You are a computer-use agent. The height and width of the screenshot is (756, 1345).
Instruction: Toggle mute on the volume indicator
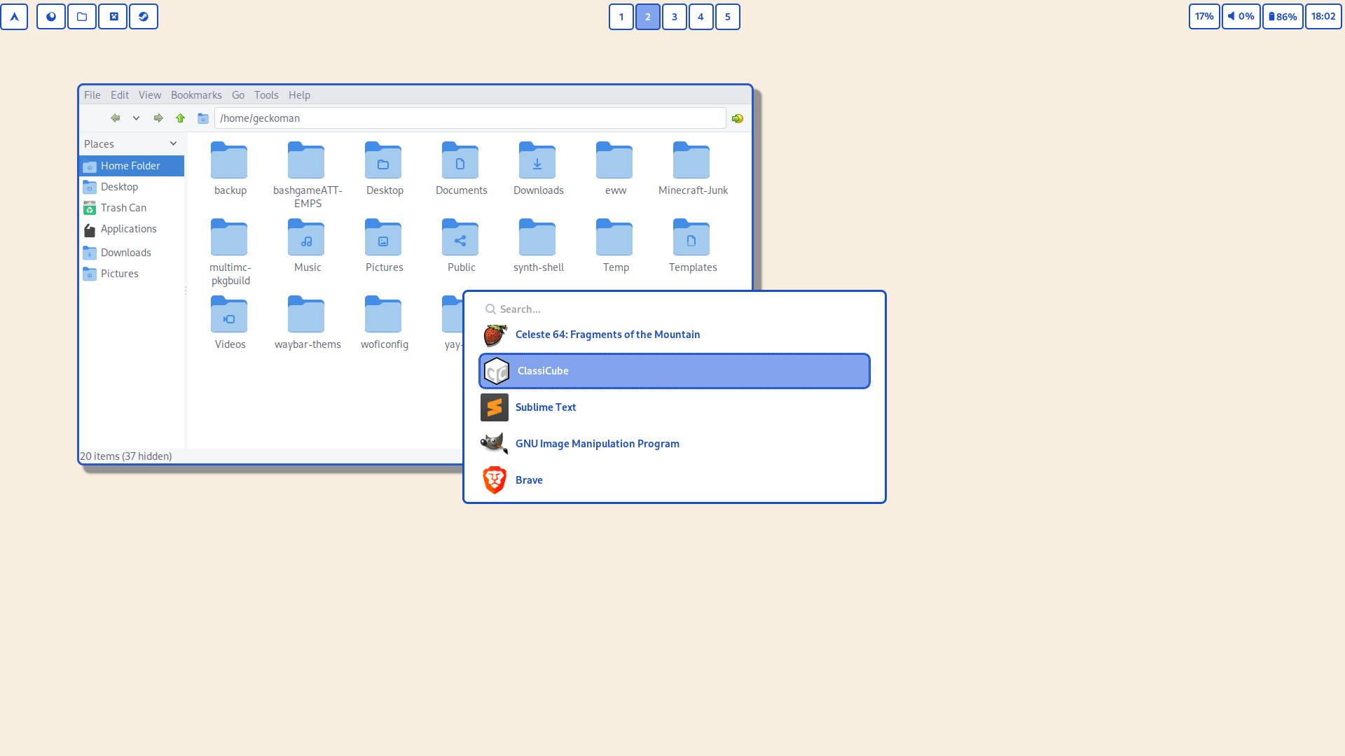click(1241, 17)
